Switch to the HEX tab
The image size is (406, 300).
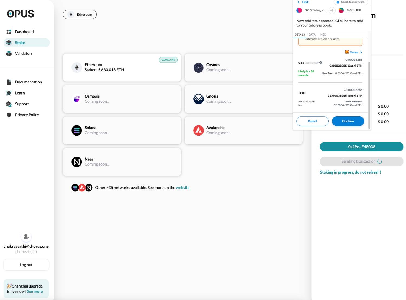tap(323, 34)
